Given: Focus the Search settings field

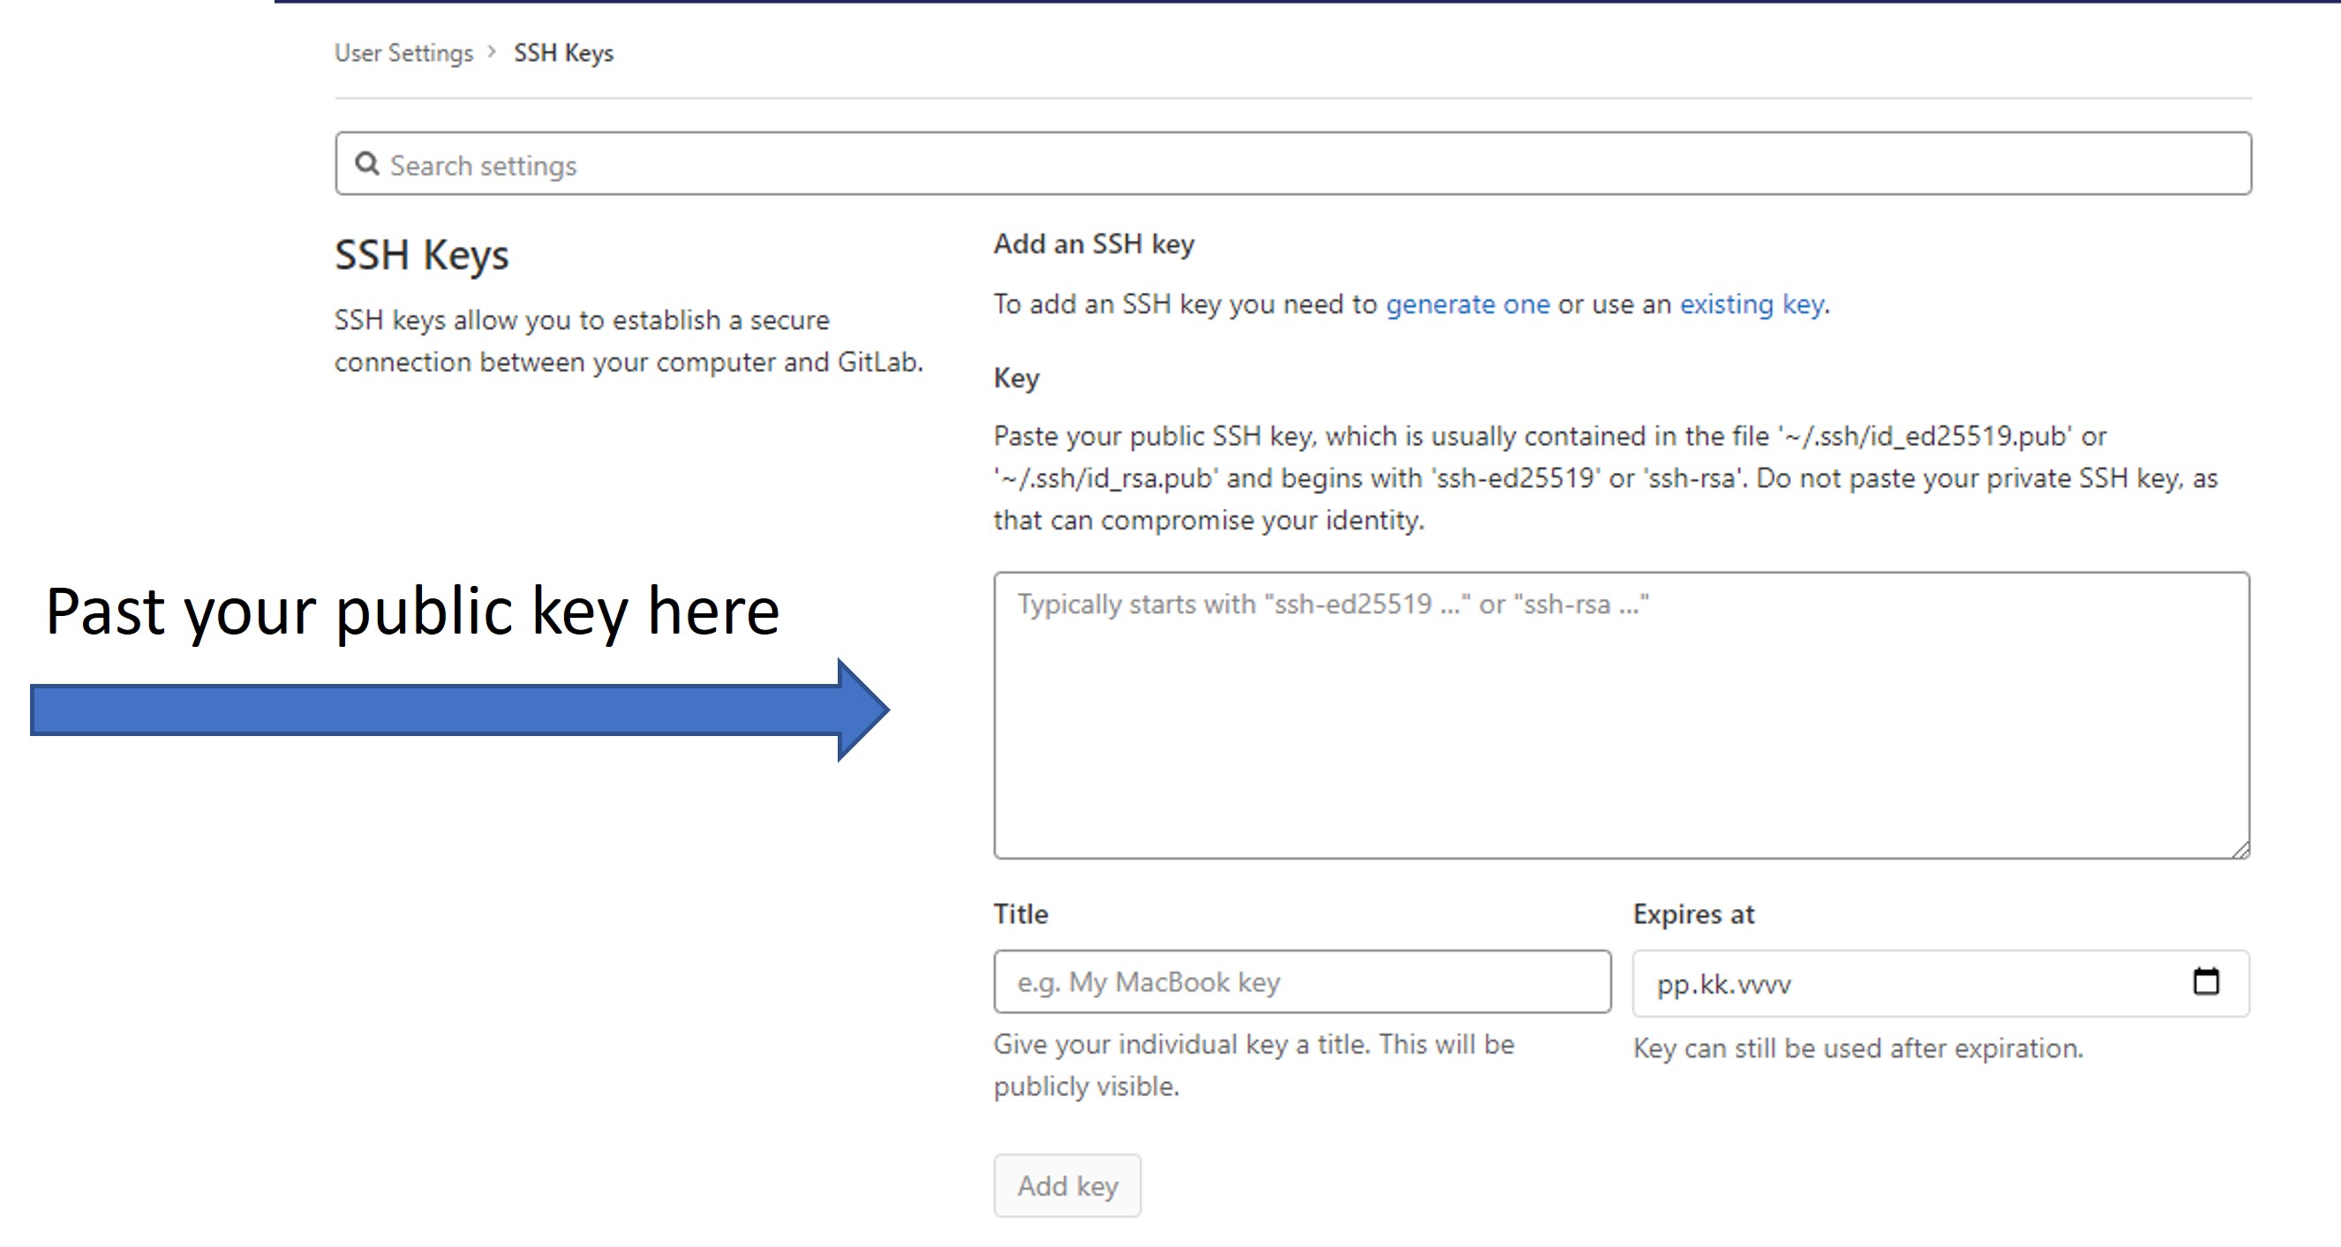Looking at the screenshot, I should [1293, 163].
